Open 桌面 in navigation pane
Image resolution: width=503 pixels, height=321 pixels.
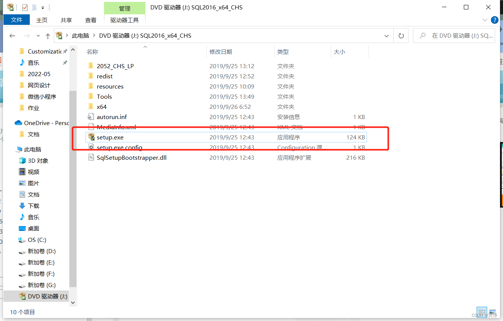tap(33, 228)
